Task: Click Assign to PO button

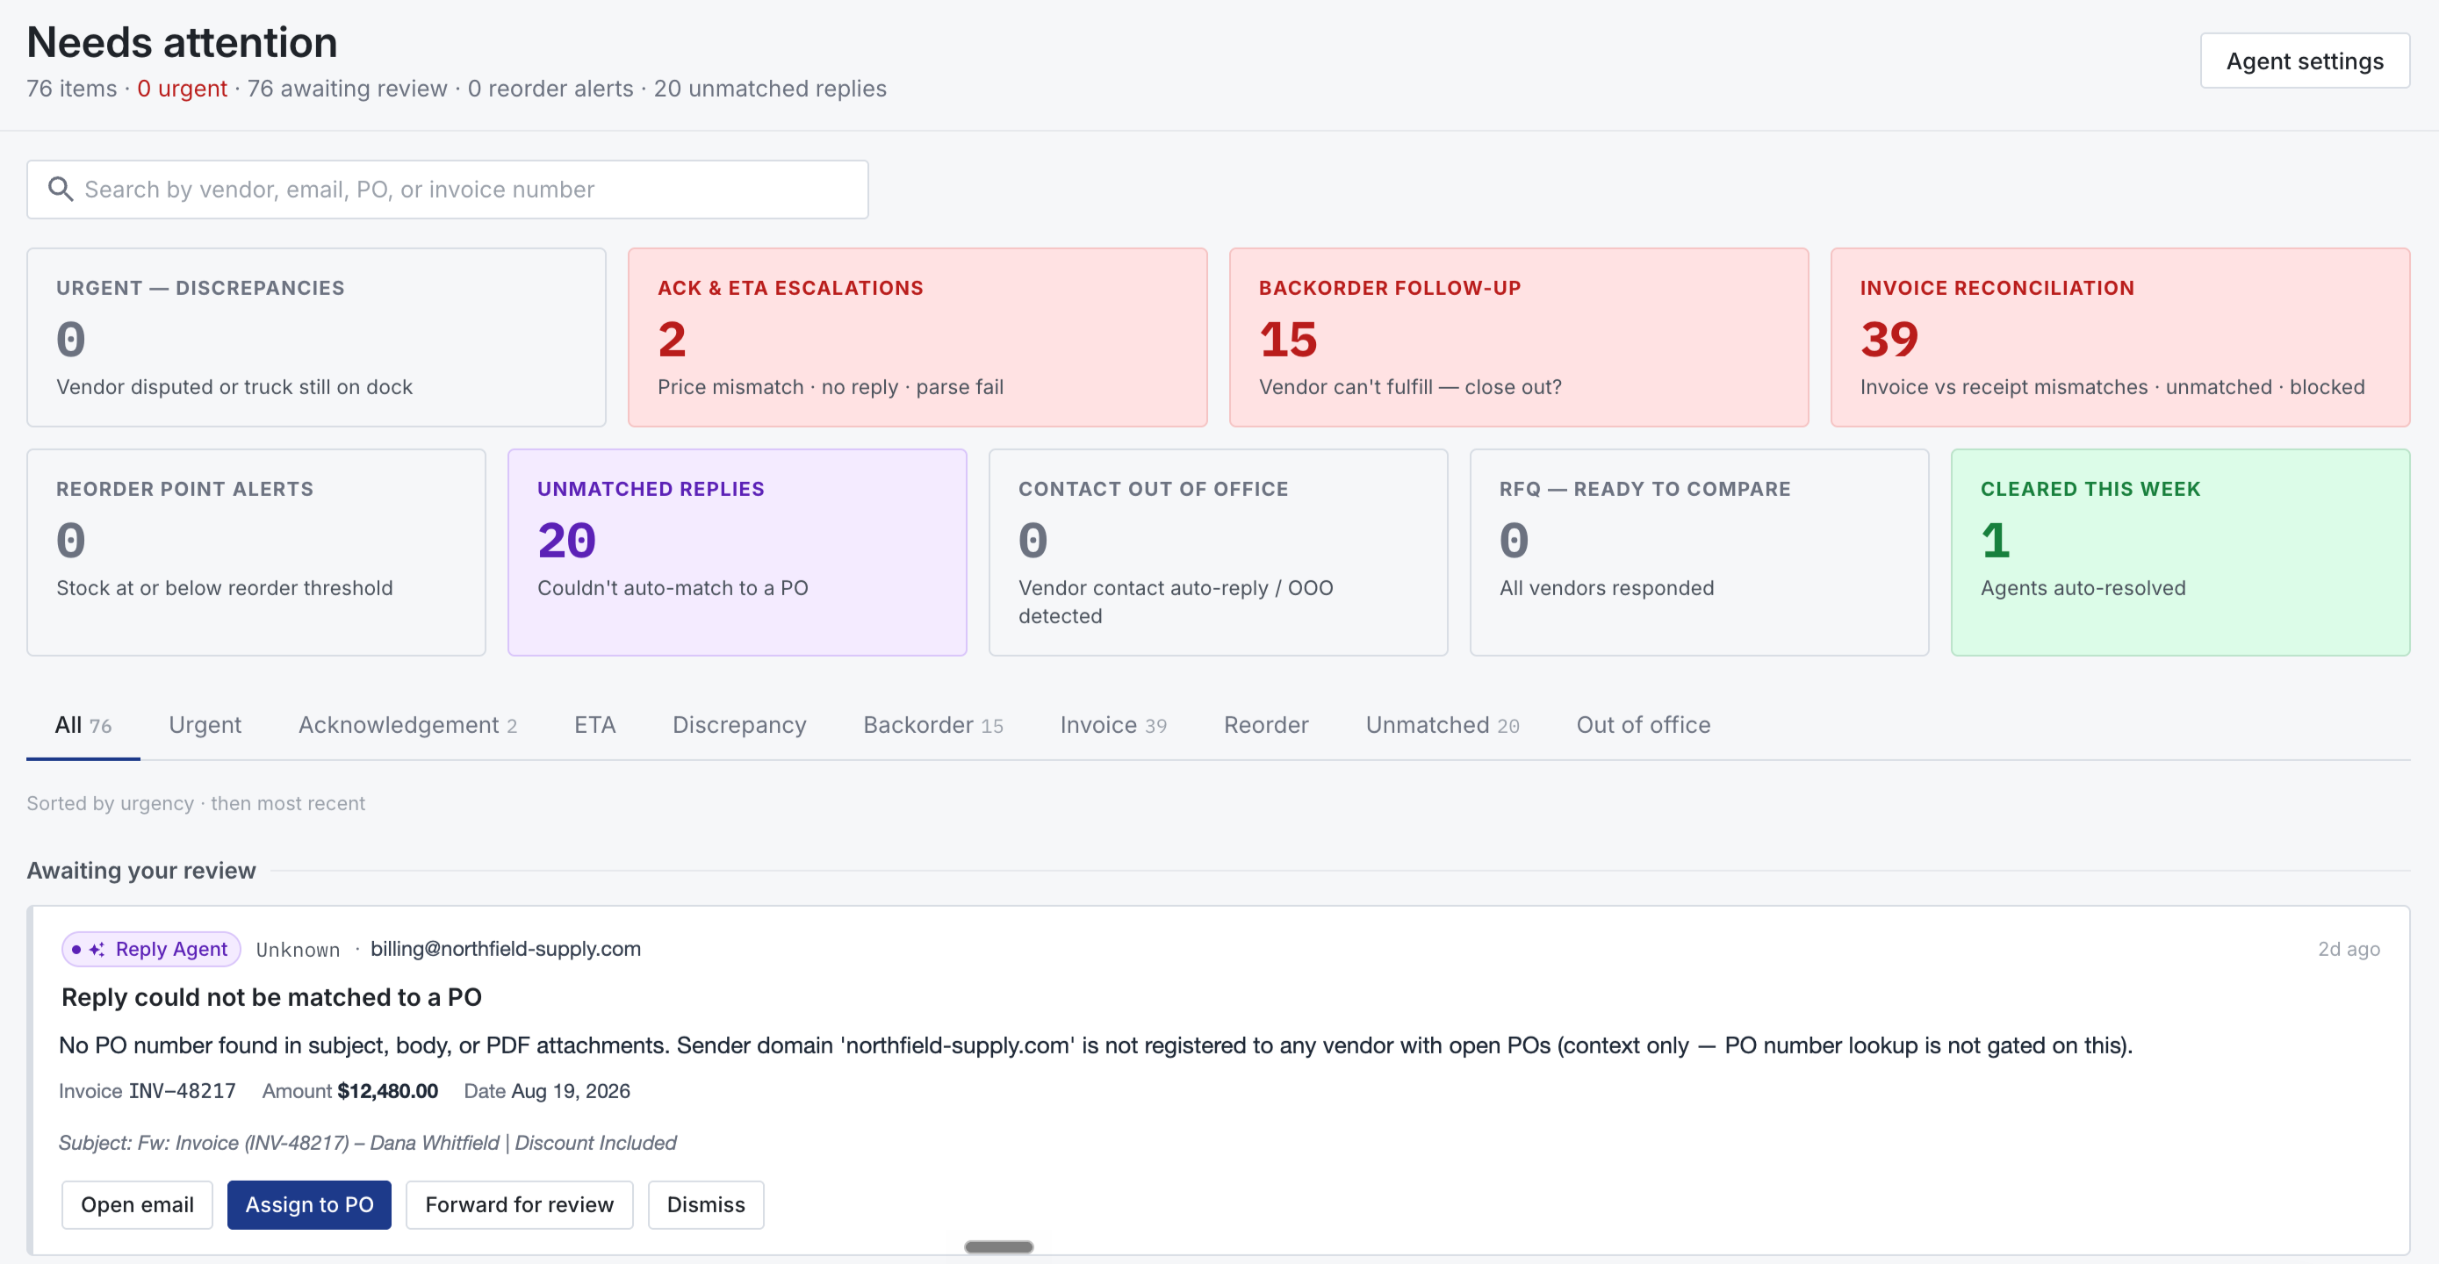Action: (309, 1204)
